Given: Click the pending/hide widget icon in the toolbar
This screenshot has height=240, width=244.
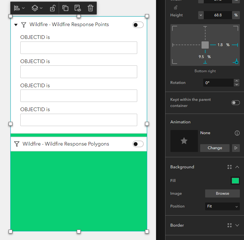Looking at the screenshot, I should [78, 8].
